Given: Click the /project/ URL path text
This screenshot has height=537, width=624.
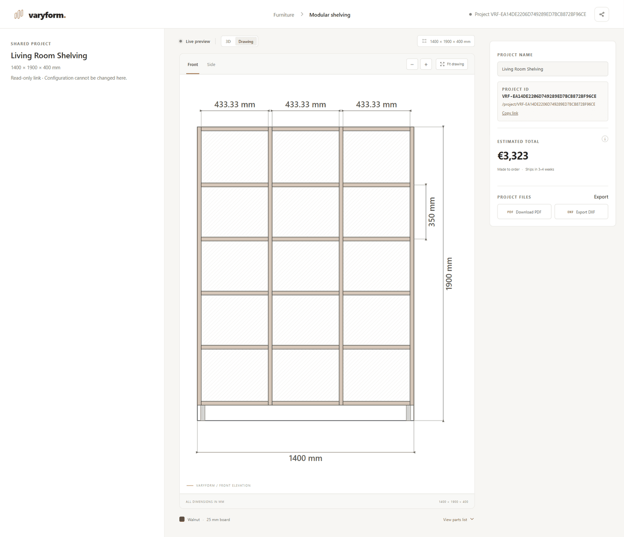Looking at the screenshot, I should (x=549, y=104).
